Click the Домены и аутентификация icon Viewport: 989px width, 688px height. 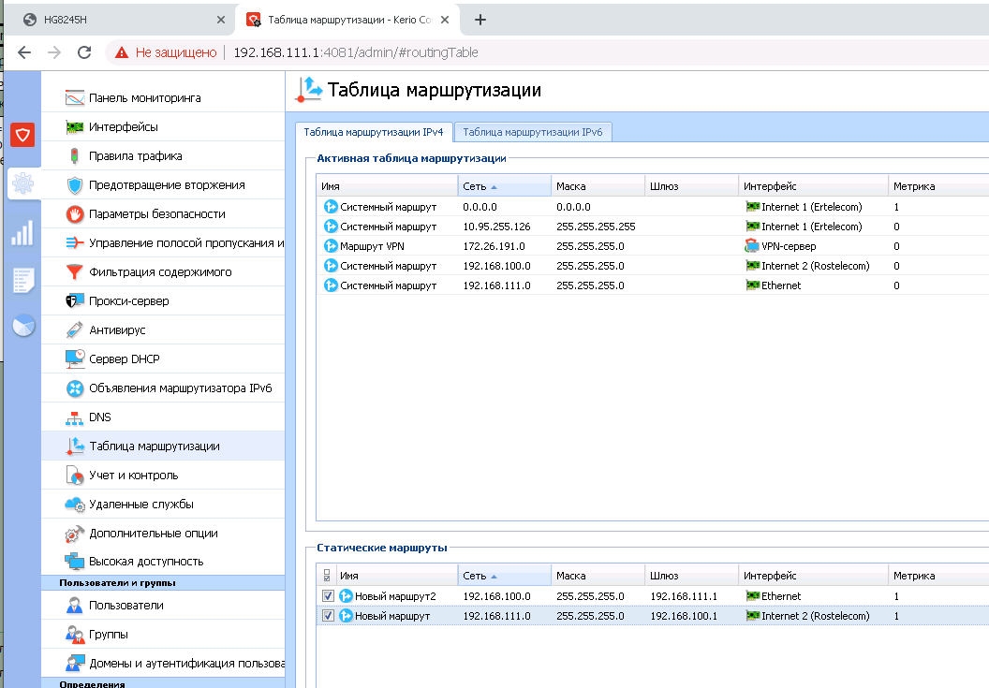pos(74,664)
